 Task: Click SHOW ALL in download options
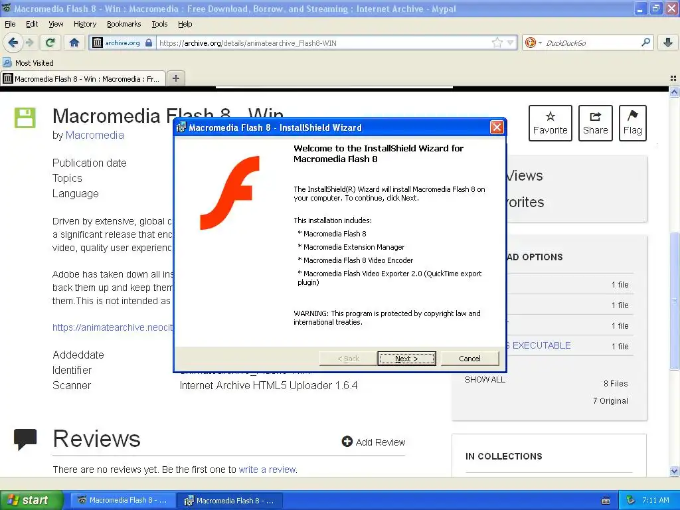[485, 379]
